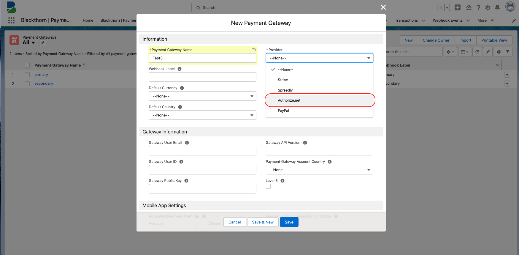Open the Salesforce help question mark
Viewport: 519px width, 255px height.
pos(478,7)
